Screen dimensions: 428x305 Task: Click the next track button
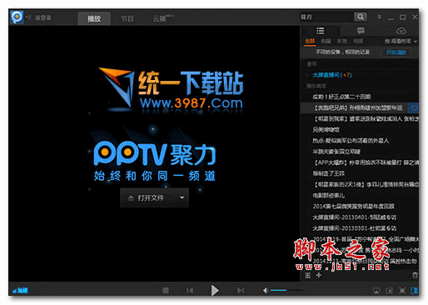(241, 291)
